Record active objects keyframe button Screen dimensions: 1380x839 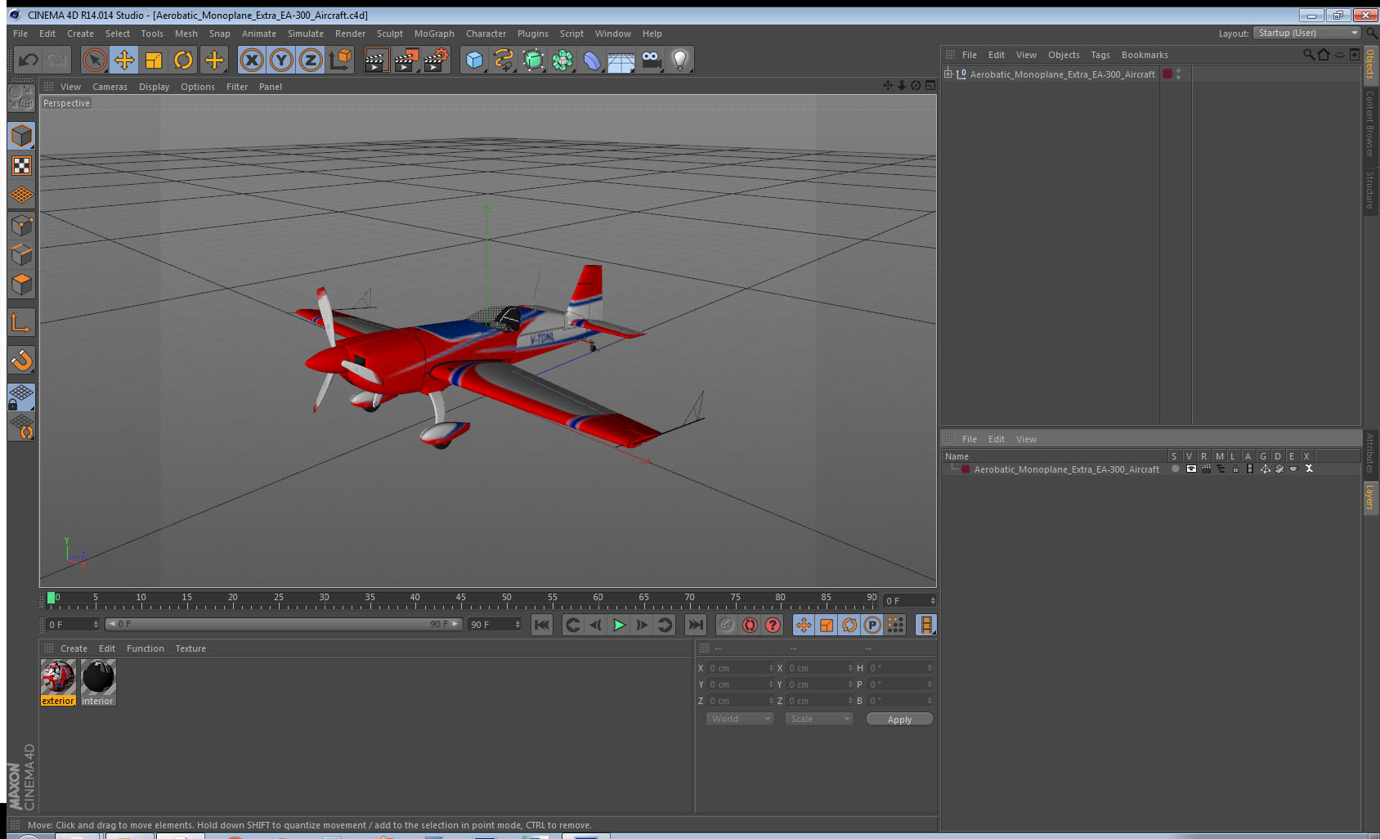pos(727,625)
